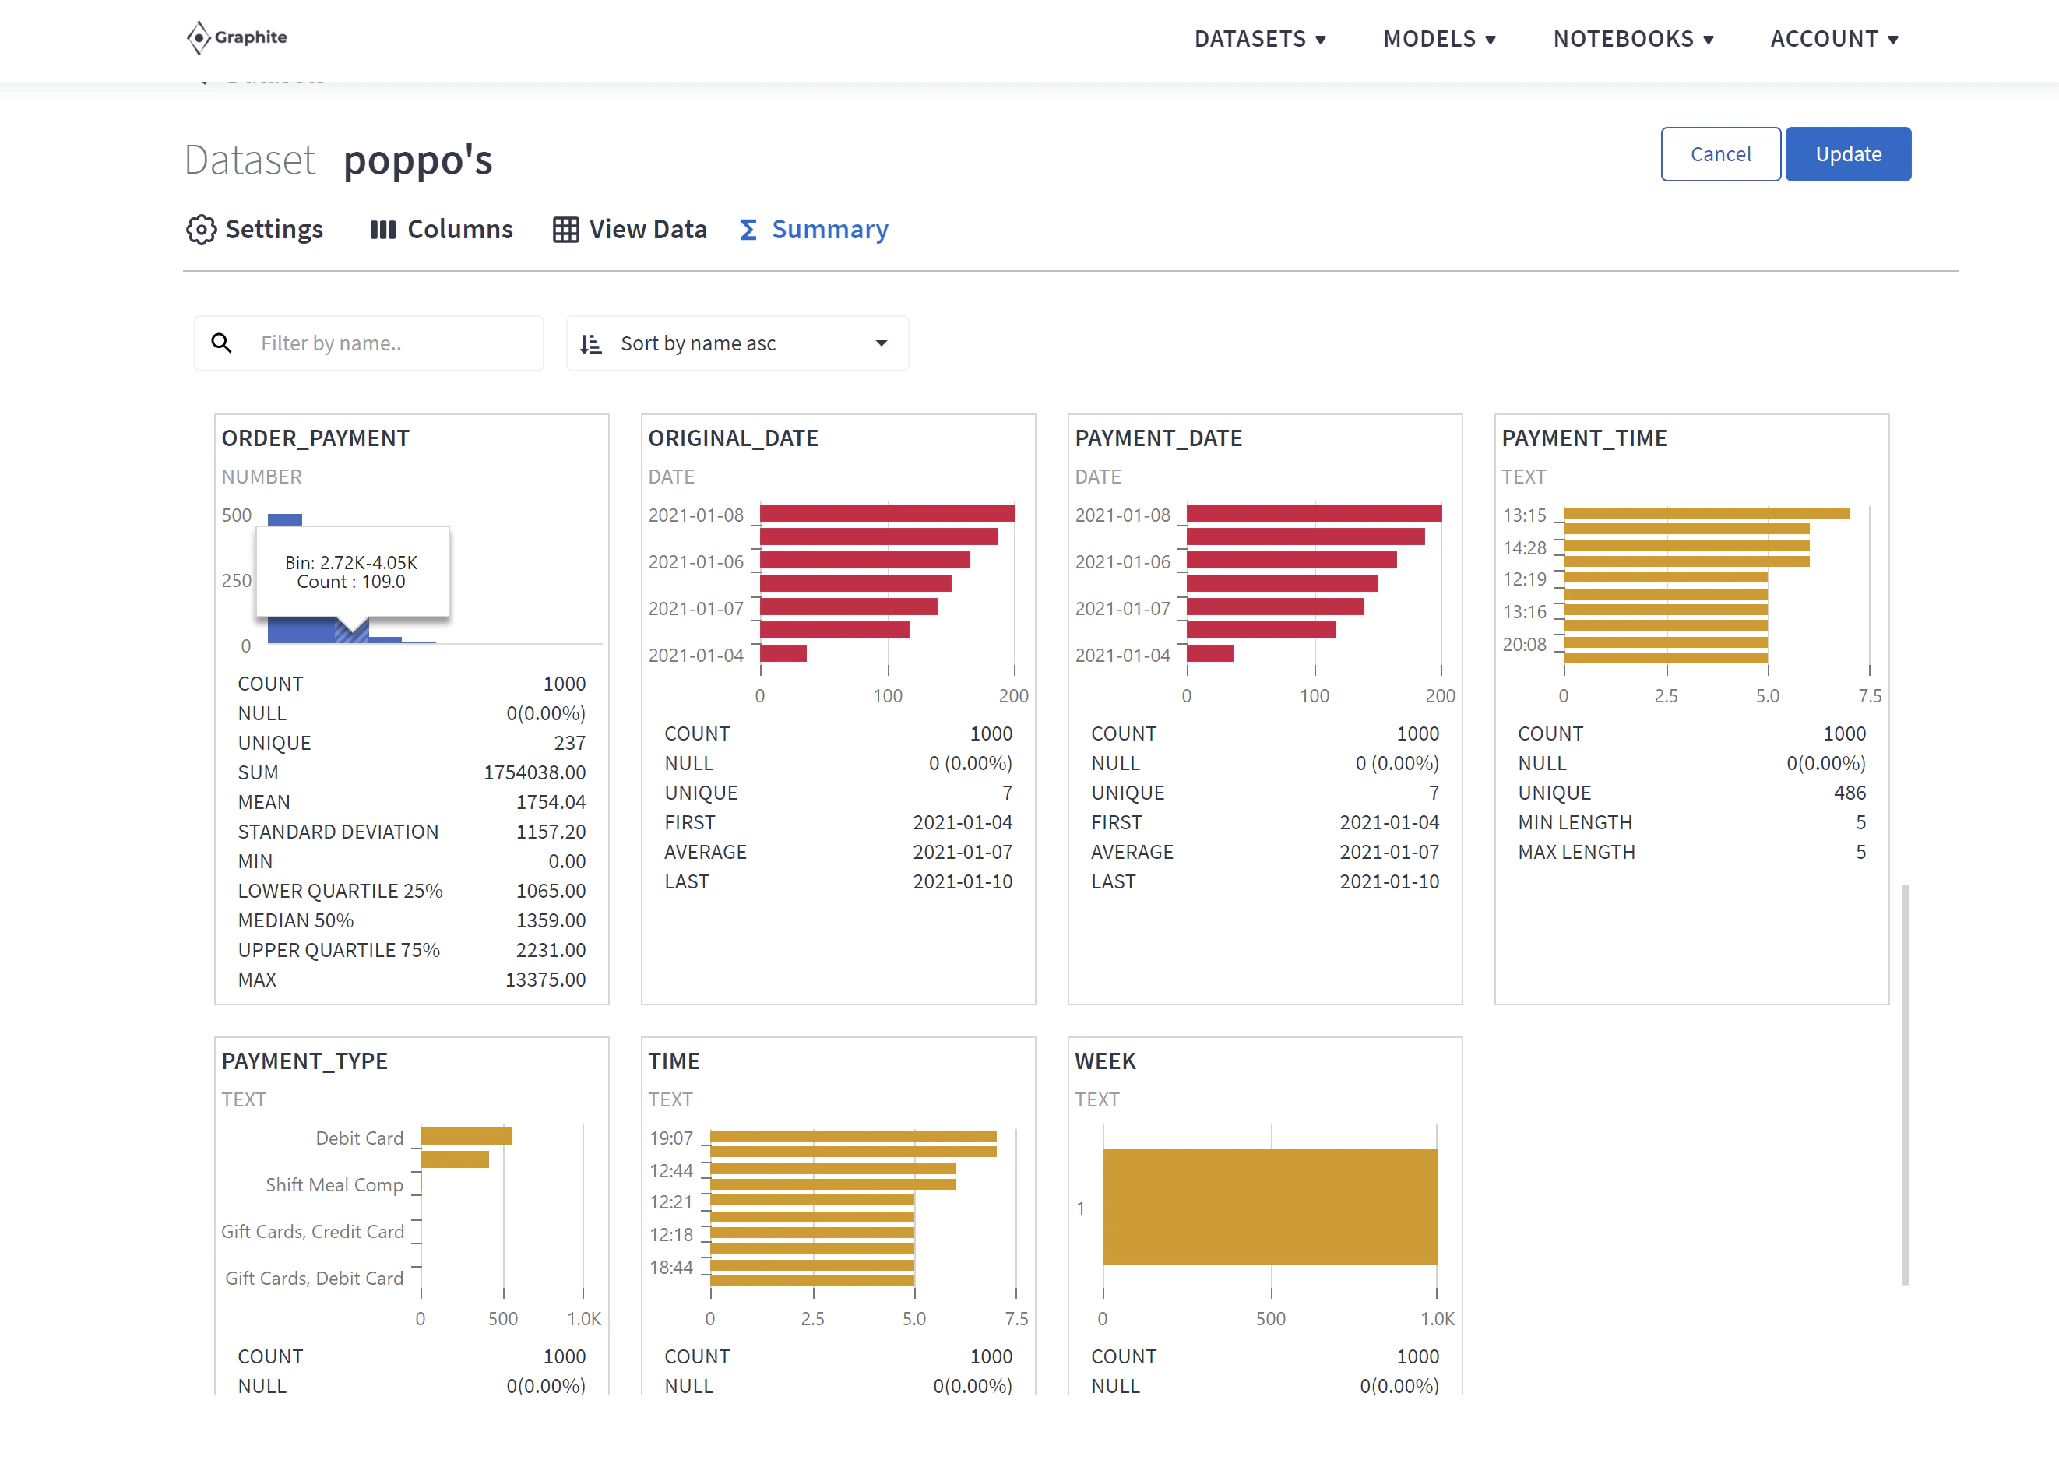Click the Graphite logo icon

pos(198,37)
